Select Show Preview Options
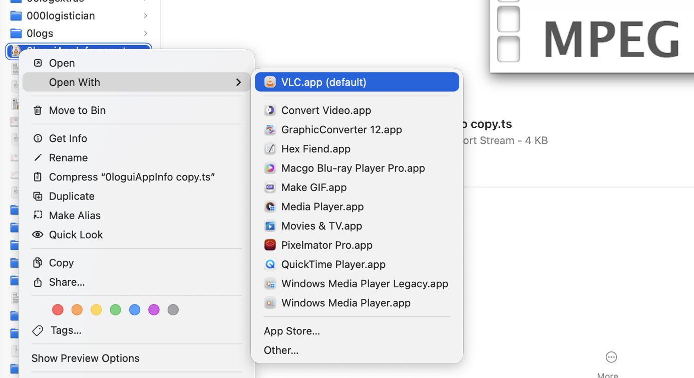This screenshot has height=378, width=694. pos(137,358)
